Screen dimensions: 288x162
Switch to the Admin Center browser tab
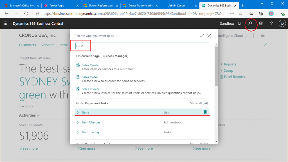click(x=180, y=6)
